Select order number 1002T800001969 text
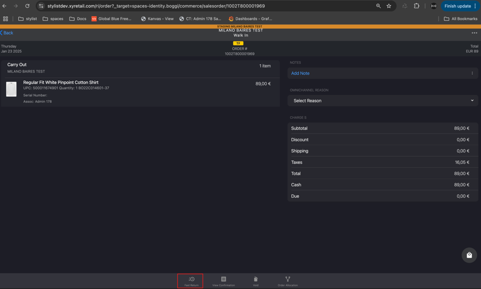The image size is (481, 289). pos(240,54)
